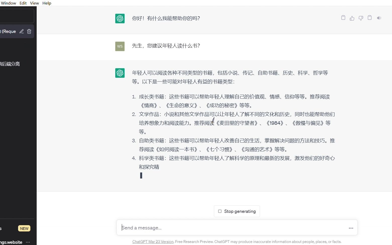Open the Window menu
Image resolution: width=392 pixels, height=245 pixels.
click(9, 3)
